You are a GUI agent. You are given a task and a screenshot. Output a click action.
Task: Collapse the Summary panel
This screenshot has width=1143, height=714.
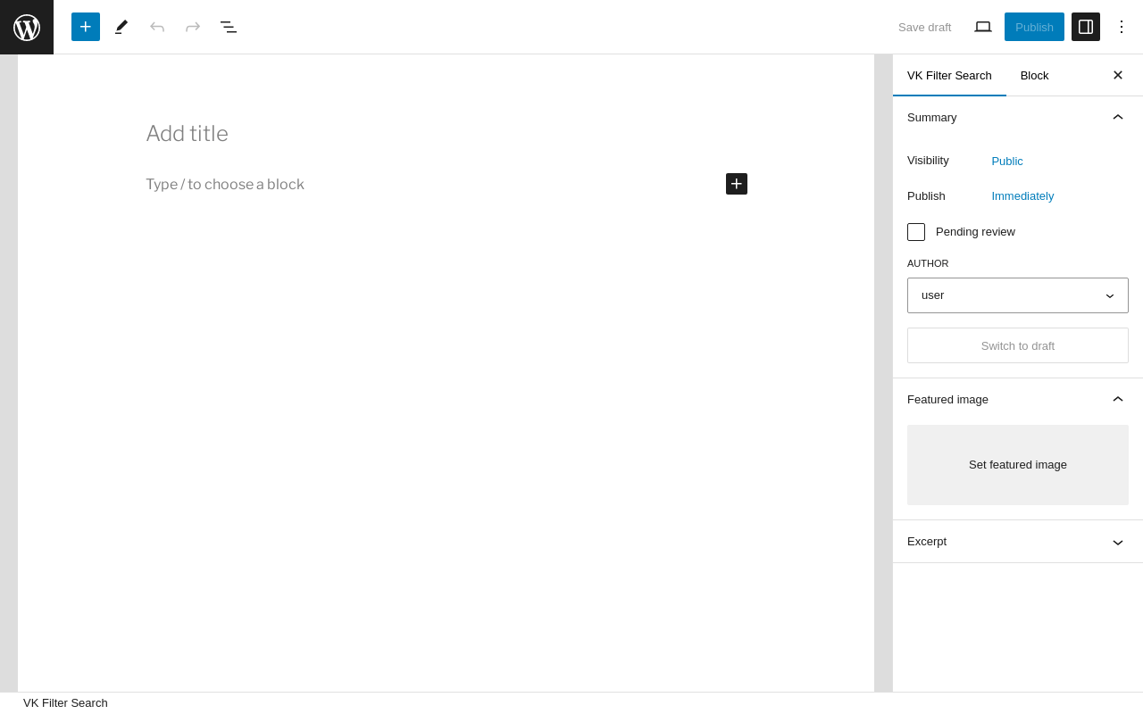point(1018,117)
